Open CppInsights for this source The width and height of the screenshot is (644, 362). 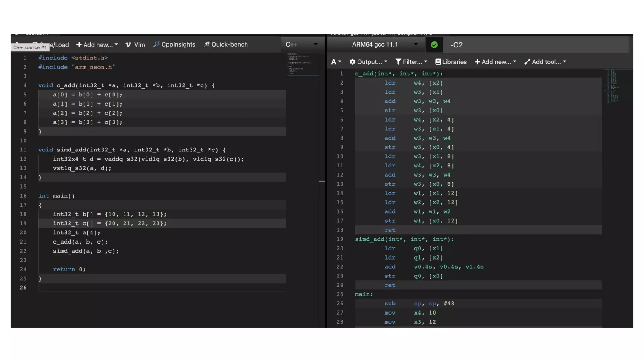[174, 44]
